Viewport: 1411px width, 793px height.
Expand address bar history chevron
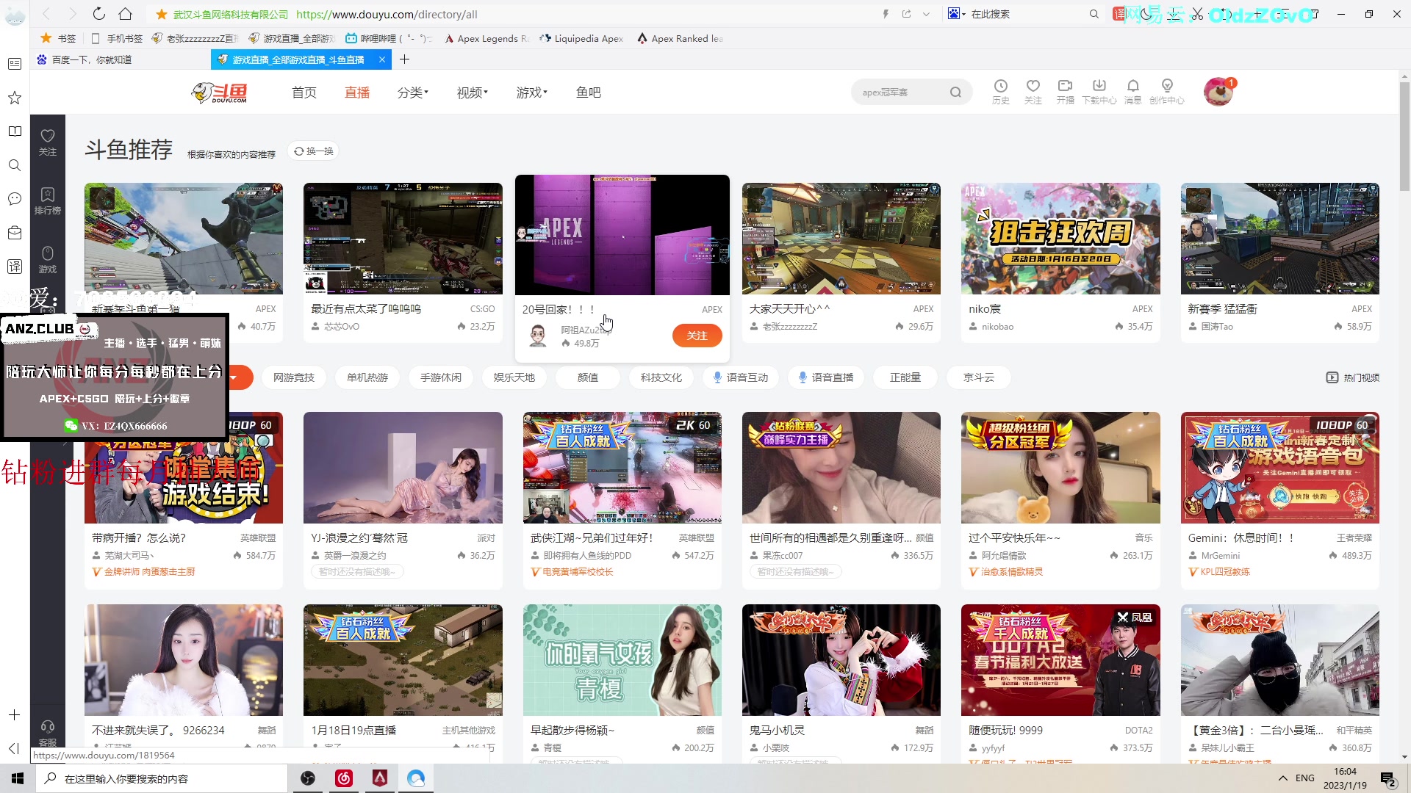[926, 14]
